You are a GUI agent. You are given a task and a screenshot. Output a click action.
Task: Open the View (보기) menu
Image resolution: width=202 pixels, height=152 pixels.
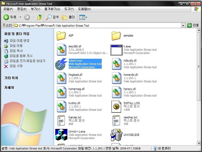[35, 9]
